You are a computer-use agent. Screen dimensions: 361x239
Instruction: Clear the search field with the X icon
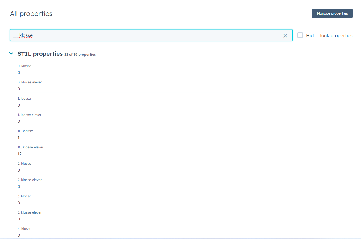point(285,36)
